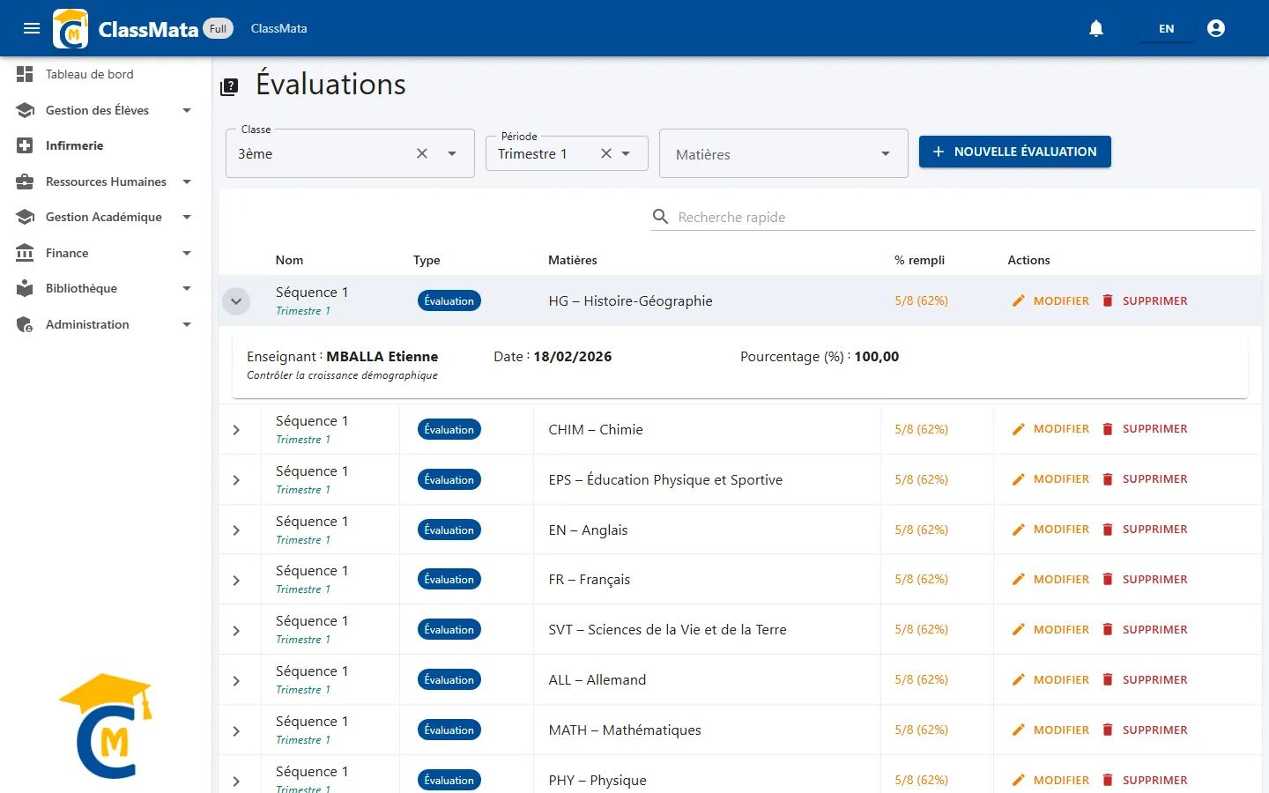Click pencil icon for Histoire-Géographie row

pyautogui.click(x=1019, y=300)
